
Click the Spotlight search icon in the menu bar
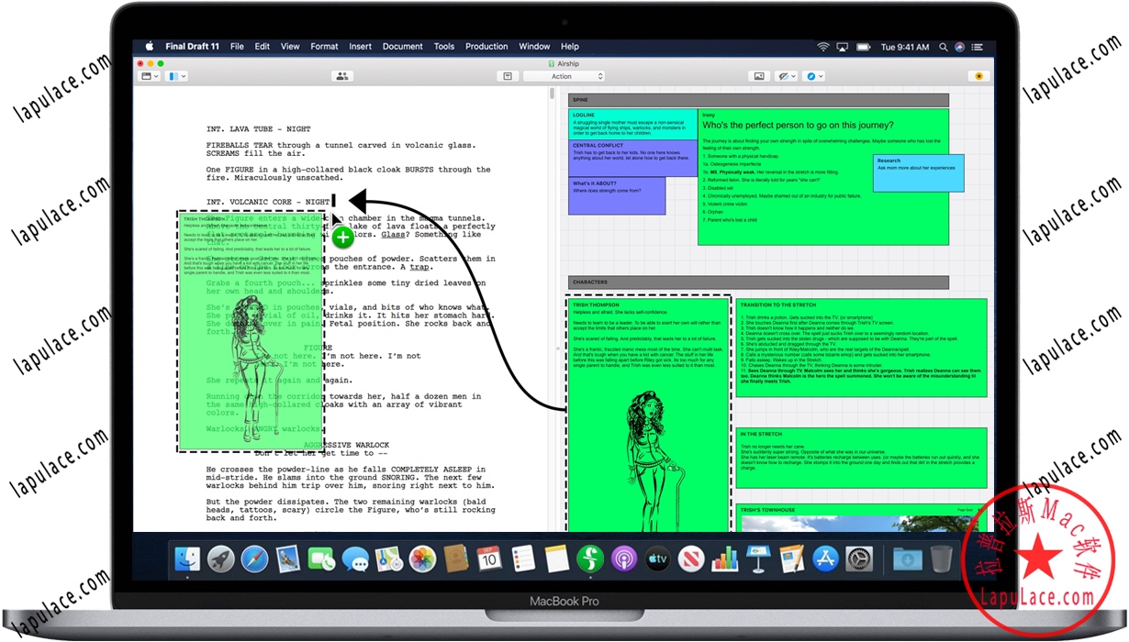point(943,46)
